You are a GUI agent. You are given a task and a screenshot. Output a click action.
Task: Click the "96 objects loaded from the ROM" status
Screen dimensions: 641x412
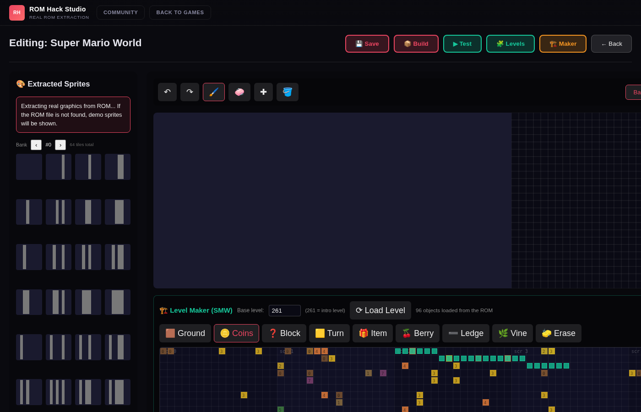(x=454, y=310)
